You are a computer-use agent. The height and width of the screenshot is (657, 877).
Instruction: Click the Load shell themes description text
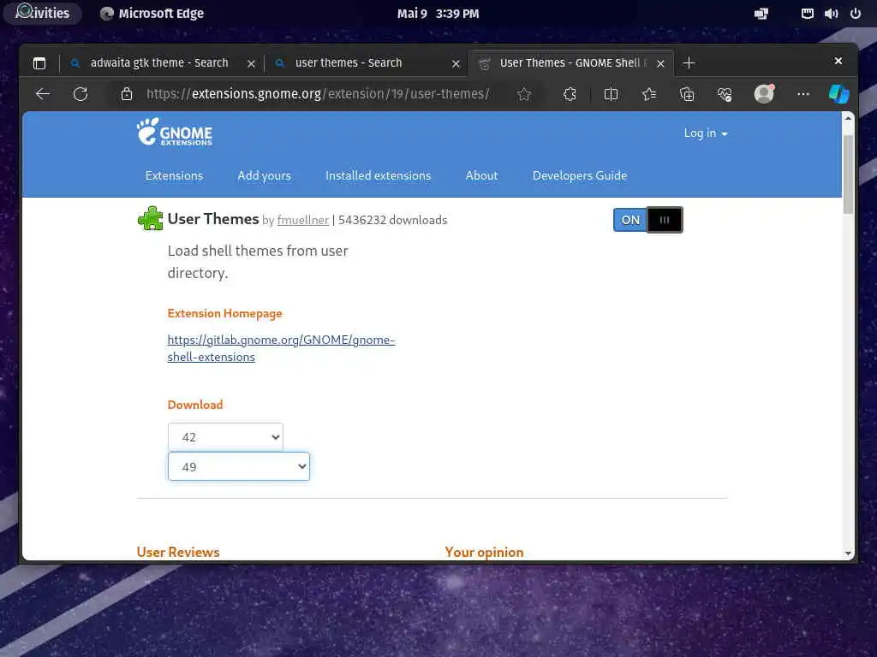pyautogui.click(x=258, y=262)
